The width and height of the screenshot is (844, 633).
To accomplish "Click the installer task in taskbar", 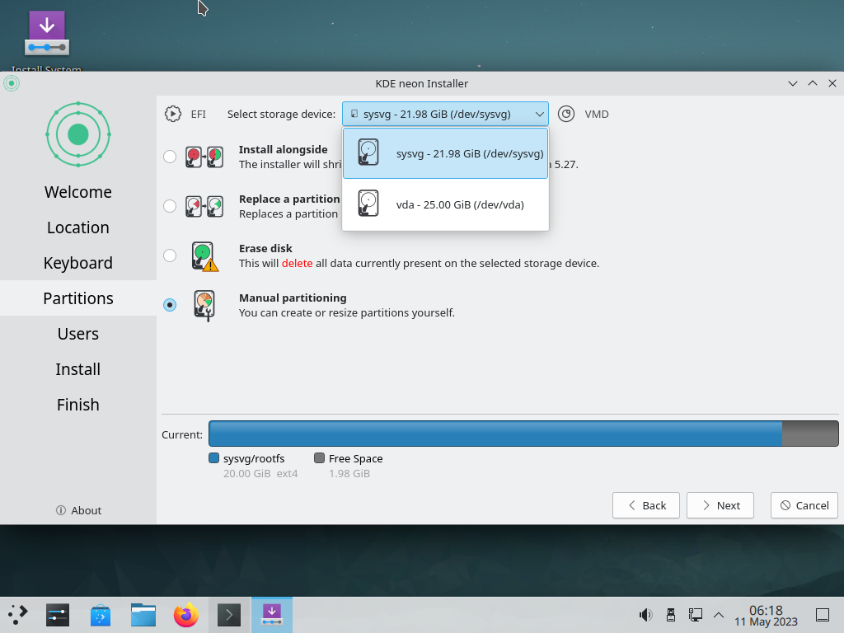I will (x=272, y=615).
